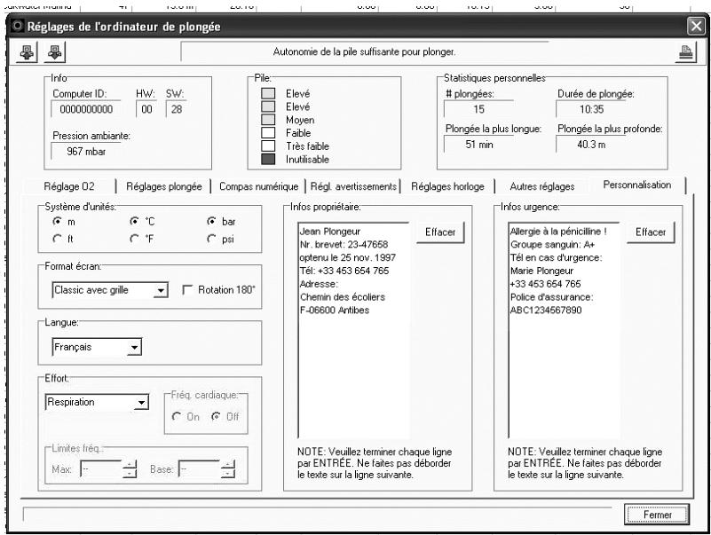Click the first Elevé battery level swatch

(x=268, y=93)
